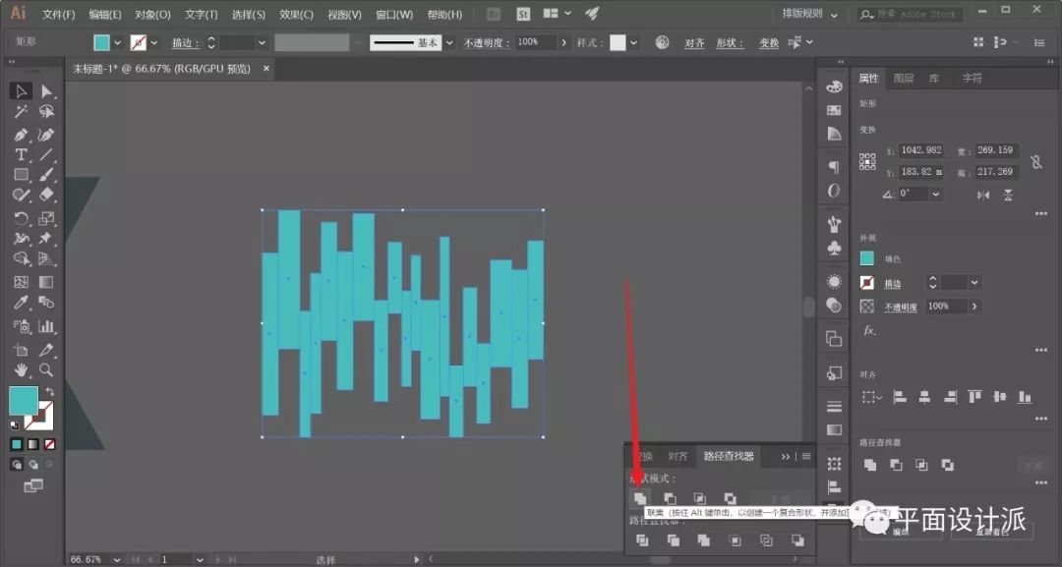Click the teal fill swatch in Properties panel
This screenshot has width=1062, height=567.
click(866, 258)
